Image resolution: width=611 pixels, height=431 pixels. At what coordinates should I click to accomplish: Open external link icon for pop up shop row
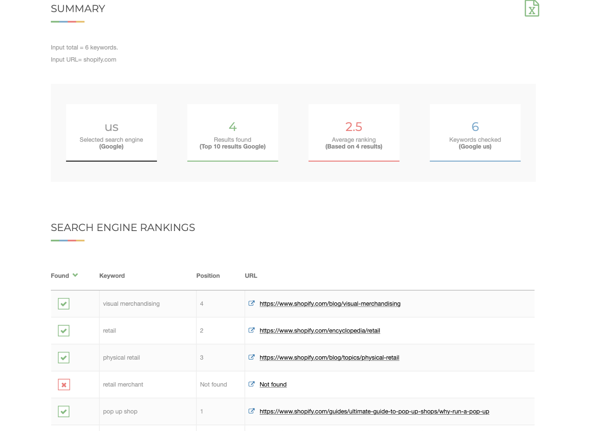coord(251,411)
